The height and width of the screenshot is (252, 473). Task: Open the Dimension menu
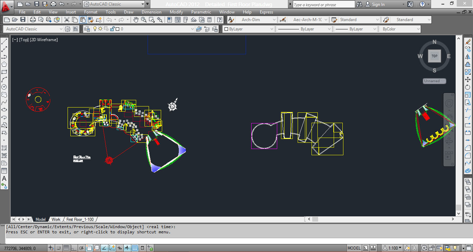coord(151,12)
